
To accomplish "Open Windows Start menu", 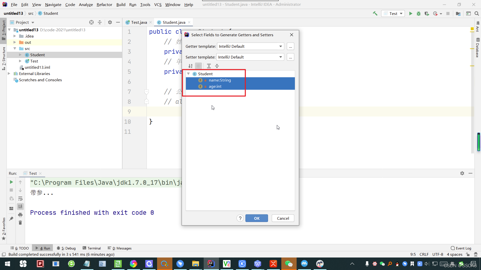I will click(x=8, y=264).
